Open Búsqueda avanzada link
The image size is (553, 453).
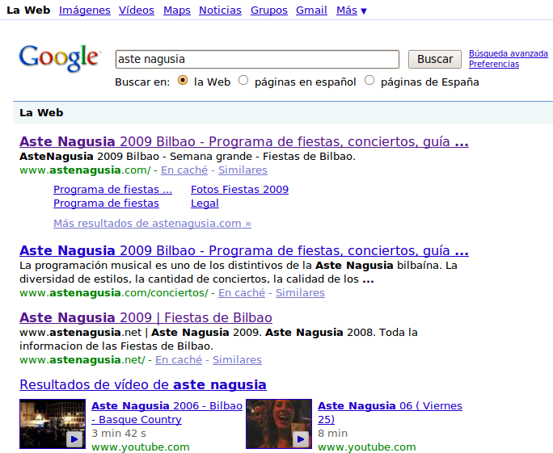[x=509, y=53]
